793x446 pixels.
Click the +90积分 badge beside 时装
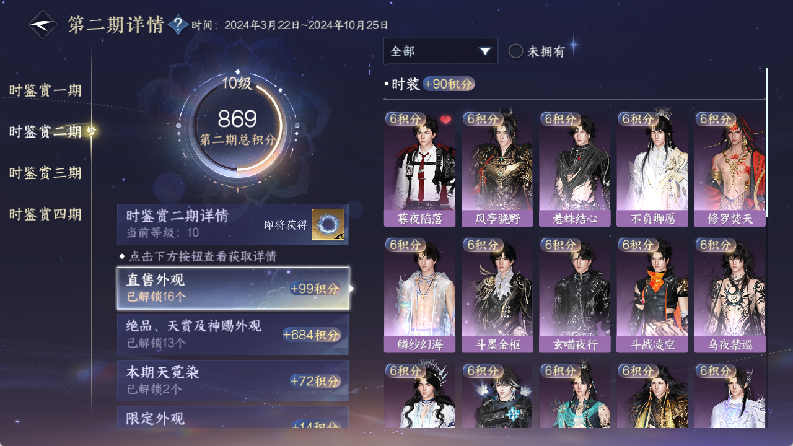click(449, 84)
